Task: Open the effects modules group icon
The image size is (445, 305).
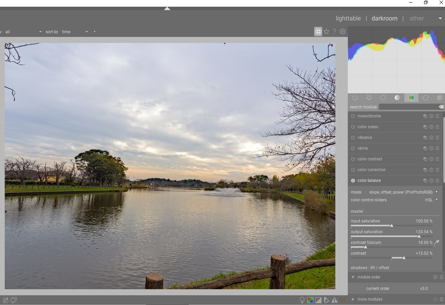Action: 439,98
